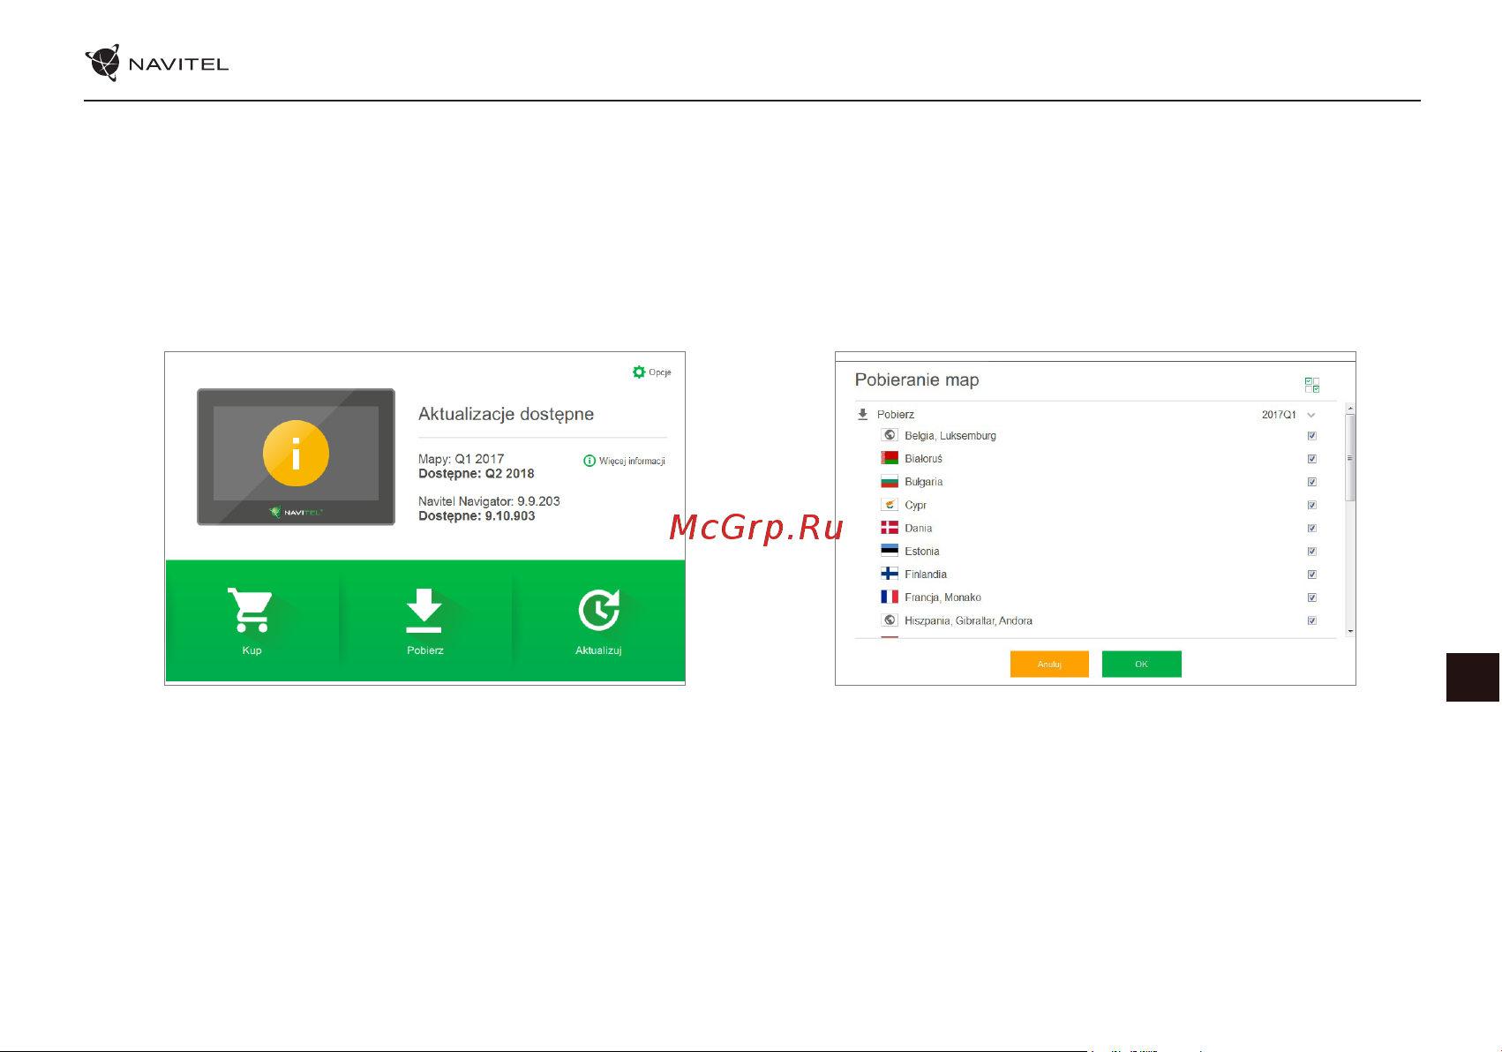This screenshot has height=1052, width=1502.
Task: Uncheck Białoruś map checkbox
Action: [1312, 459]
